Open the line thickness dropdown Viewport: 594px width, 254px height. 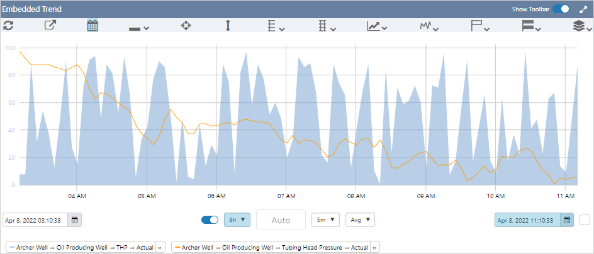click(138, 28)
